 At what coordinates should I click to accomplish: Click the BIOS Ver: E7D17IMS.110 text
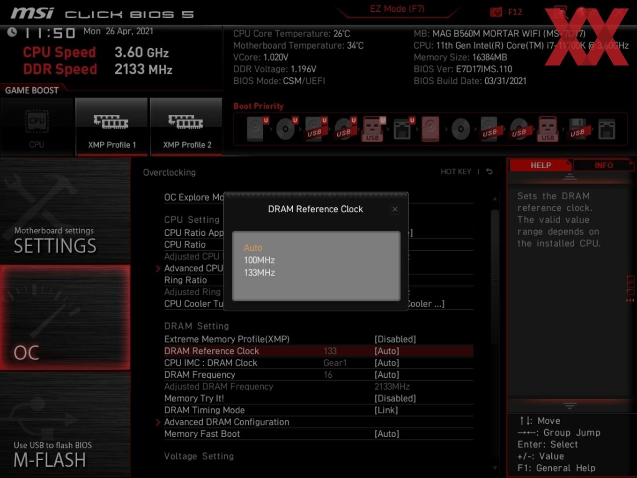463,69
